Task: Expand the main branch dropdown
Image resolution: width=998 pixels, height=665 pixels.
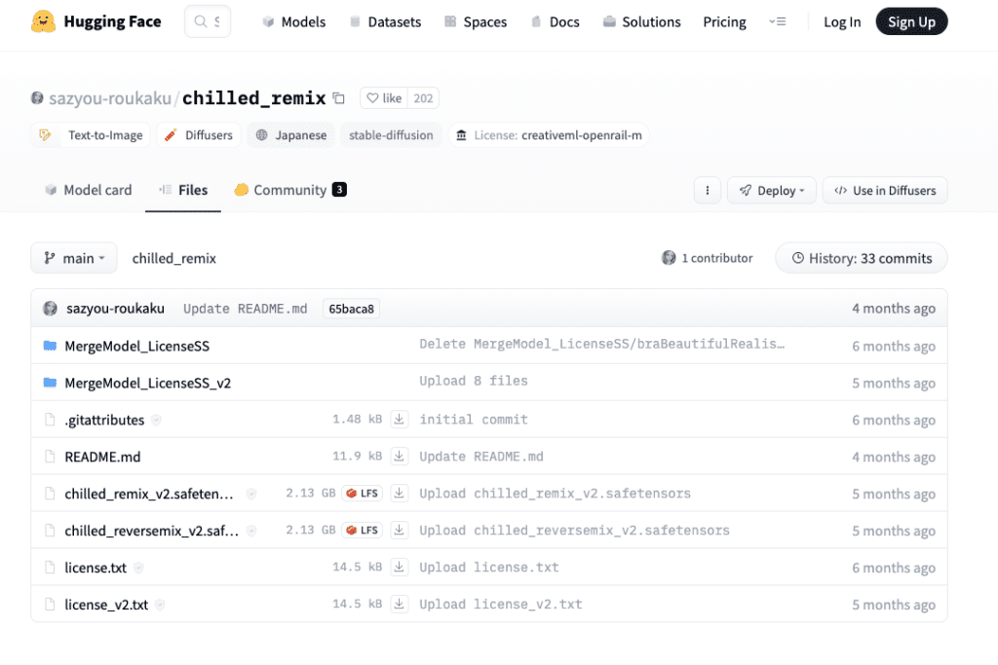Action: (x=74, y=259)
